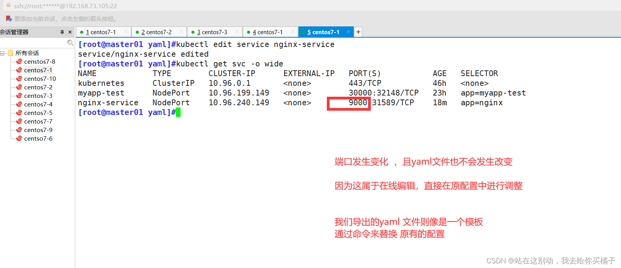This screenshot has width=621, height=268.
Task: Click the centso7-6 session icon
Action: pyautogui.click(x=19, y=138)
